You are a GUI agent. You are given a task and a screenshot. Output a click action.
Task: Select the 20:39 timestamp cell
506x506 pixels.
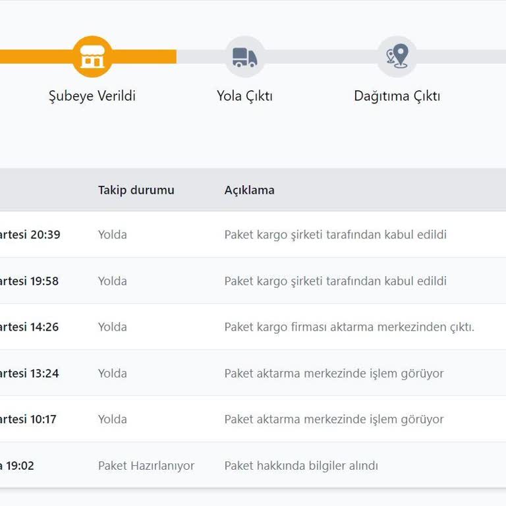point(30,235)
